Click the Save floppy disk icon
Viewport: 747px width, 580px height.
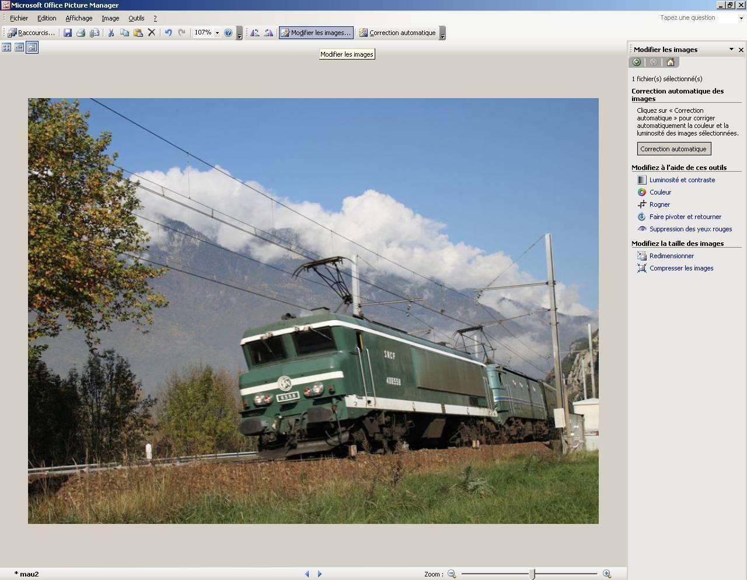click(x=68, y=33)
